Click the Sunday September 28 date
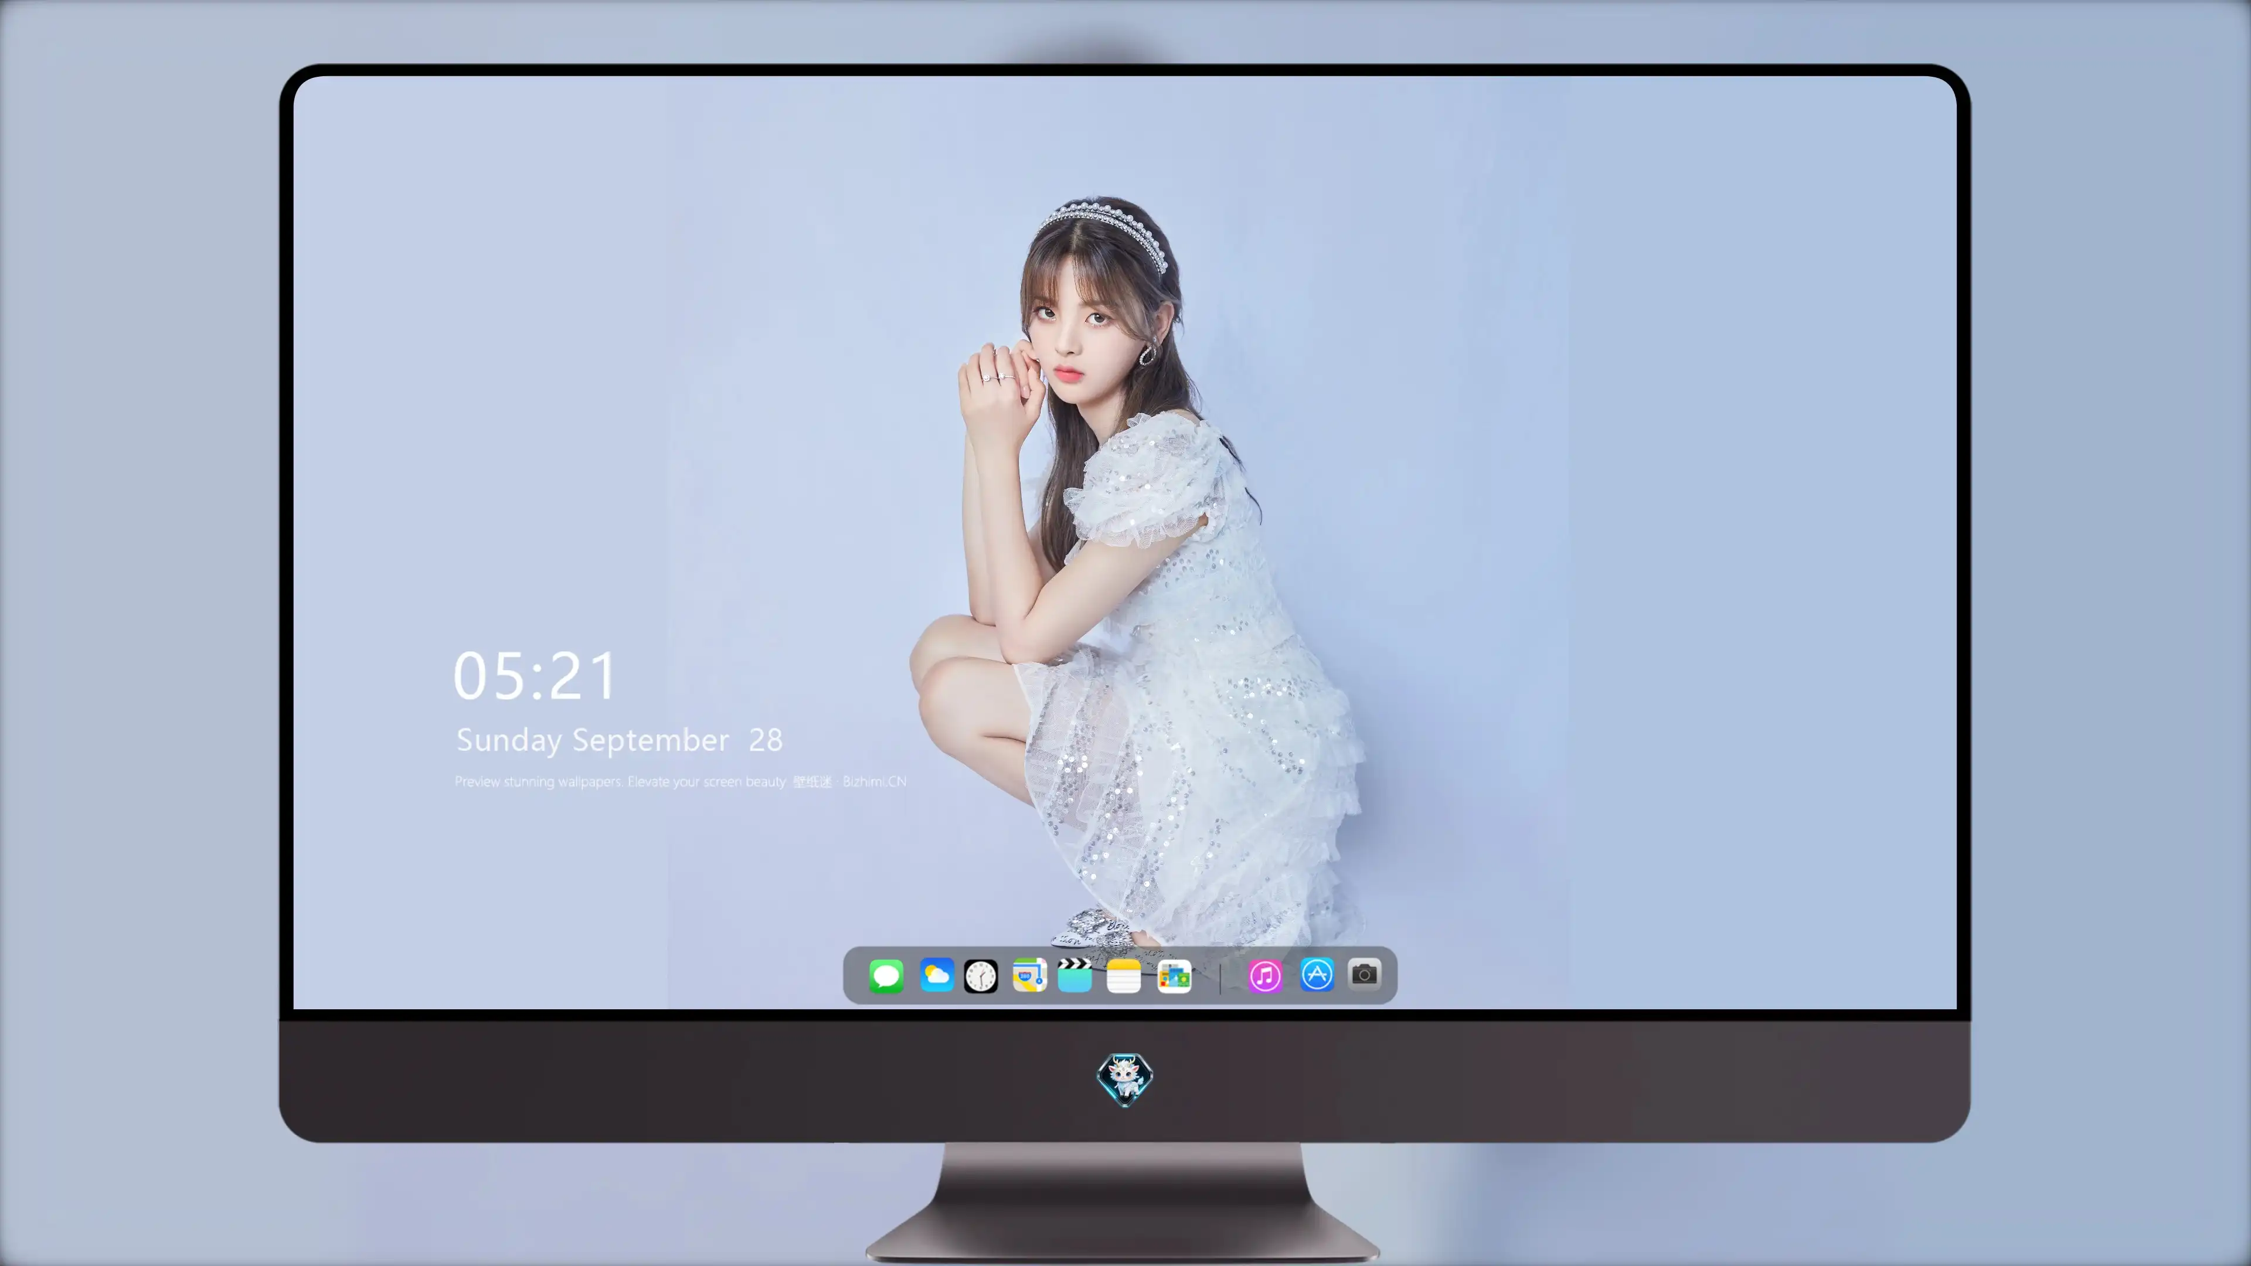This screenshot has height=1266, width=2251. 618,740
